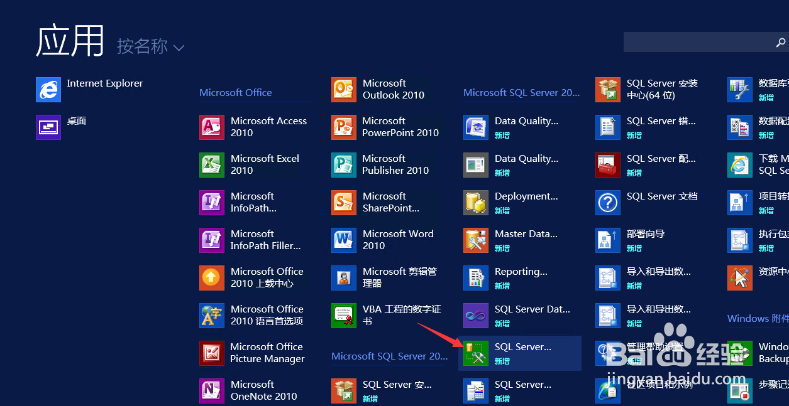Open the SQL Server Dat... icon
The width and height of the screenshot is (789, 406).
(476, 316)
